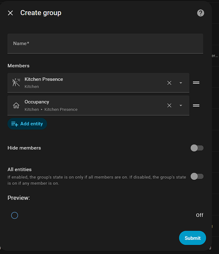
Task: Expand the Kitchen Presence entity dropdown
Action: point(181,83)
